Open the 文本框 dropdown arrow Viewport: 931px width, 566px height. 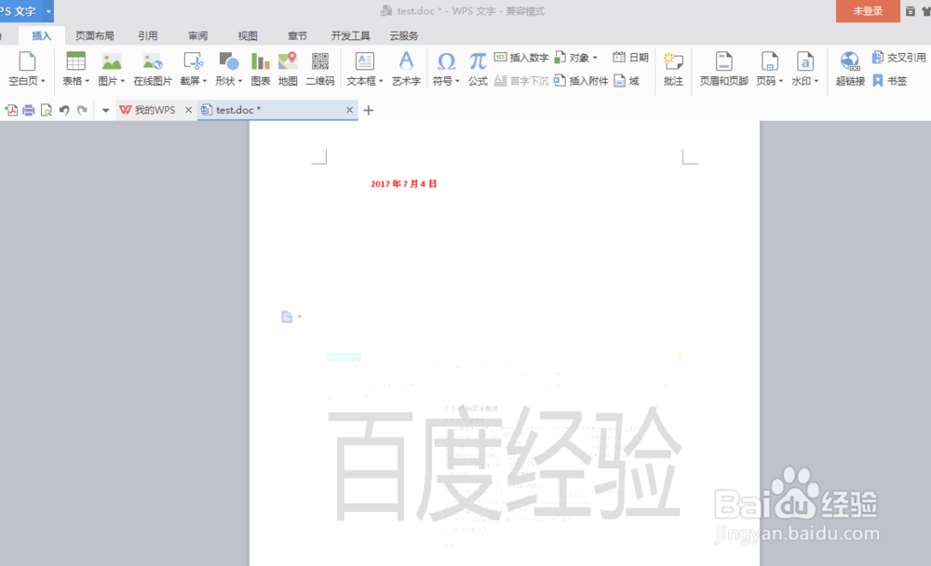[x=381, y=81]
